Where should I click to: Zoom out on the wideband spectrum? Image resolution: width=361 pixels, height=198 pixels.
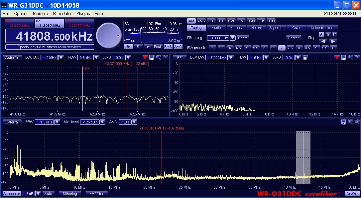(x=357, y=122)
